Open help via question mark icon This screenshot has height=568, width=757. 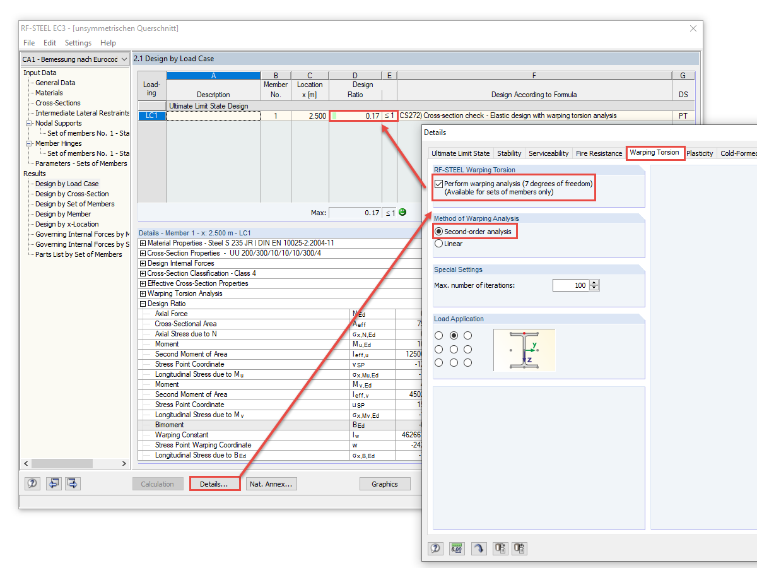point(31,483)
